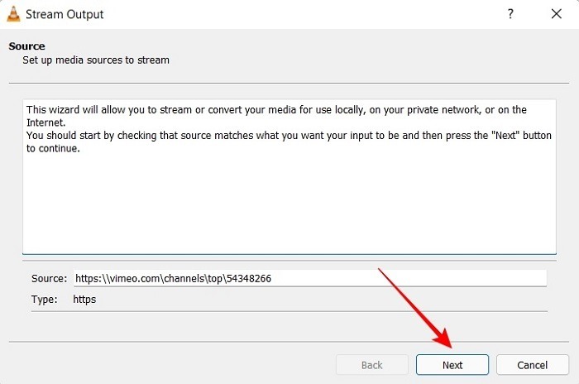Viewport: 579px width, 384px height.
Task: Click the Source URL input field
Action: pos(310,278)
